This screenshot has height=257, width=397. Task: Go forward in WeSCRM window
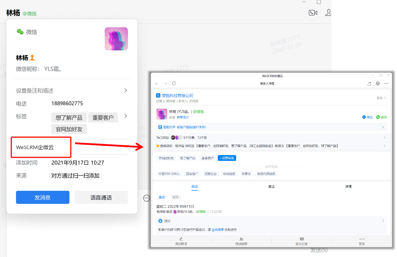click(165, 83)
